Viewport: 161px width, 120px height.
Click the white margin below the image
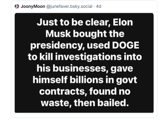pos(84,115)
